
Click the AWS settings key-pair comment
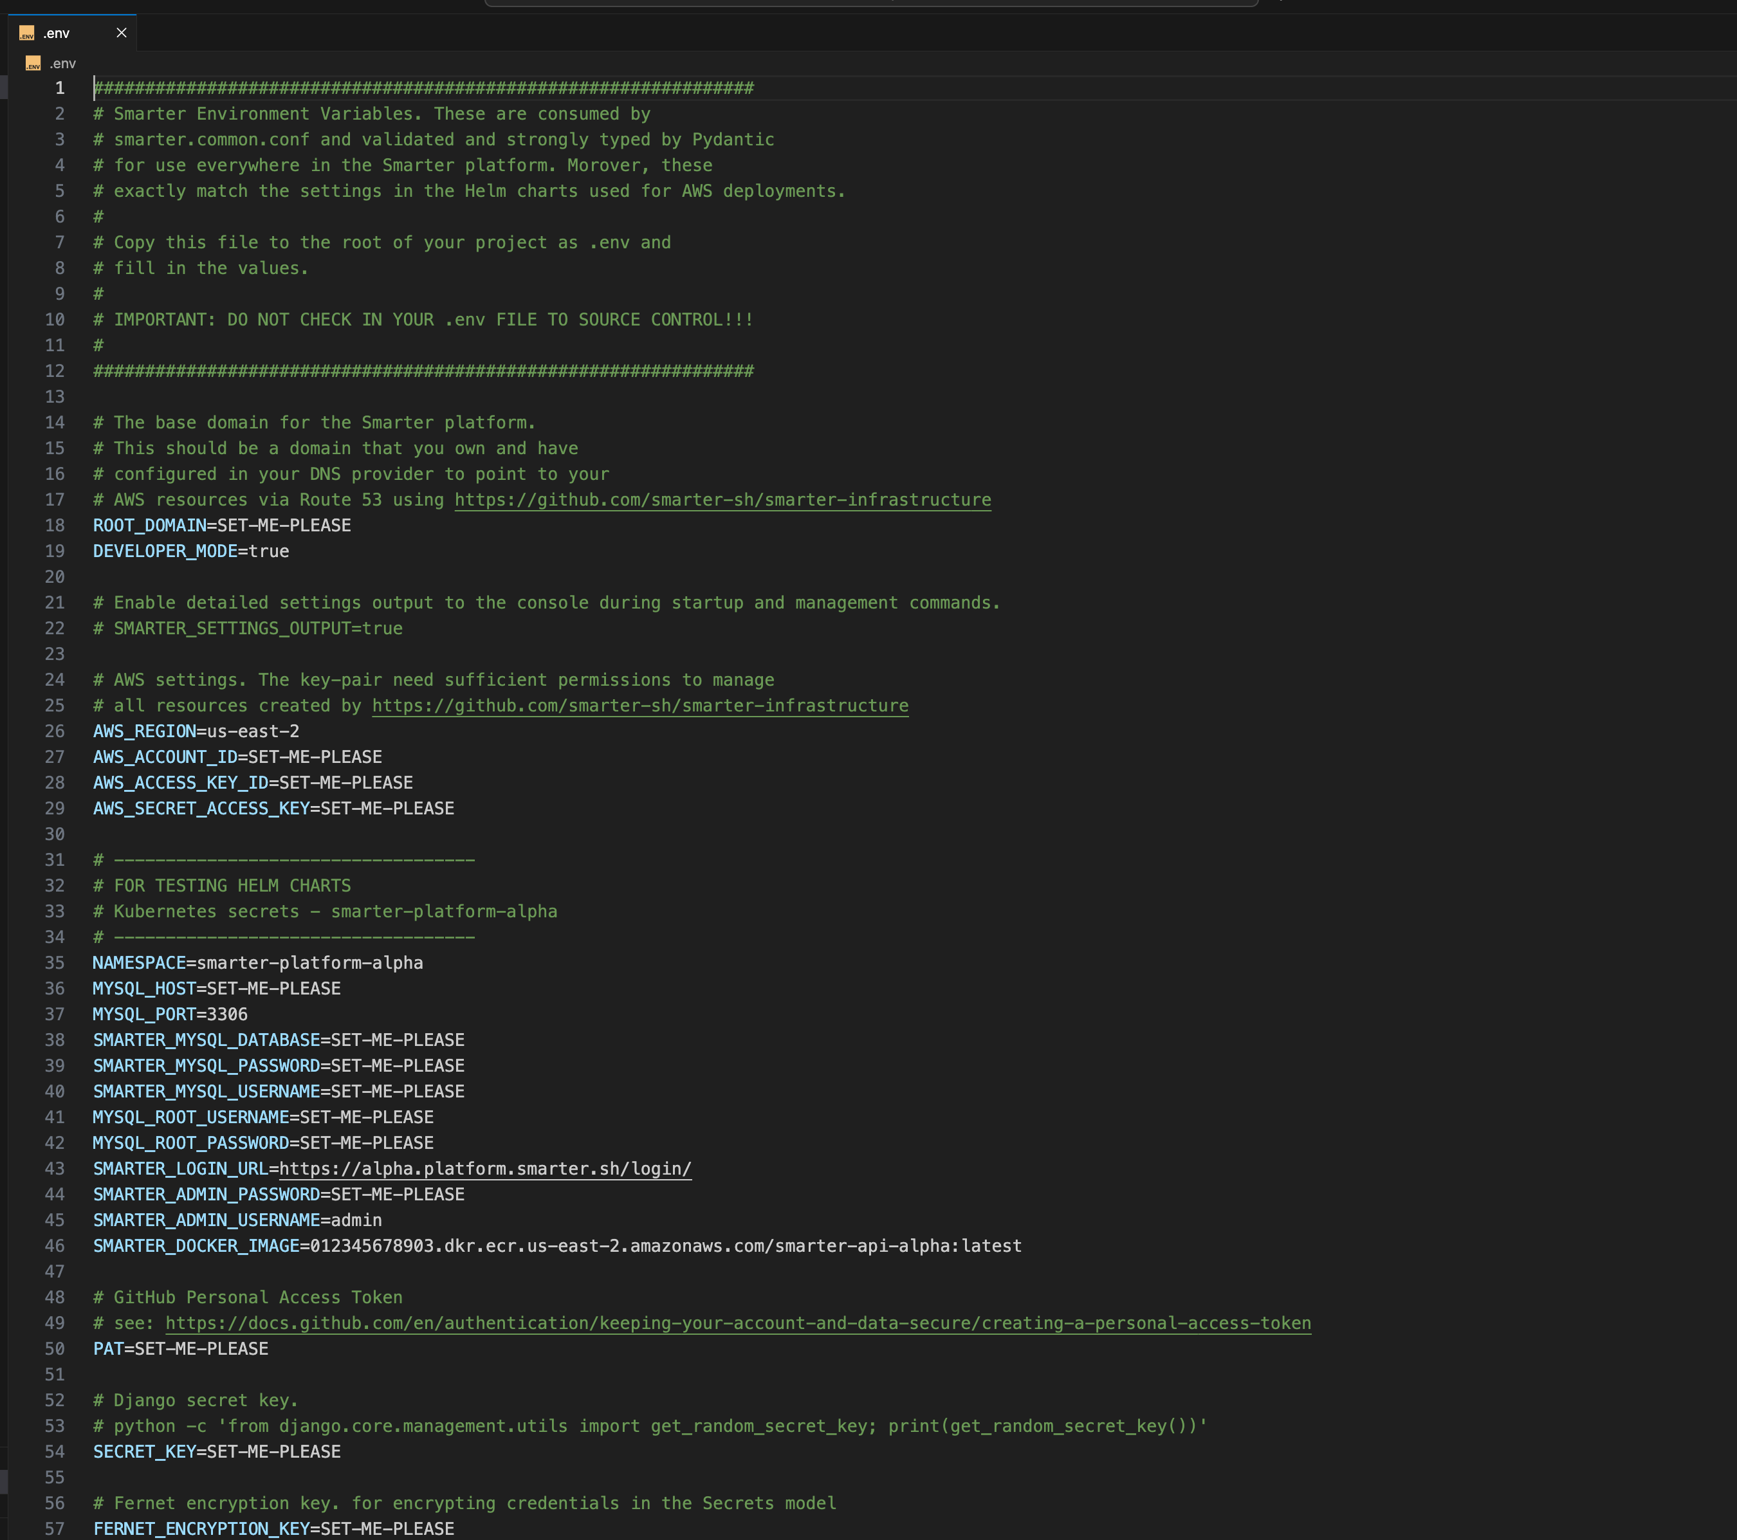point(434,680)
